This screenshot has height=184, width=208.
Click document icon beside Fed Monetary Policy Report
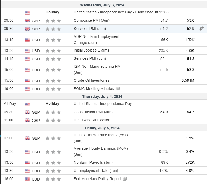tap(125, 179)
